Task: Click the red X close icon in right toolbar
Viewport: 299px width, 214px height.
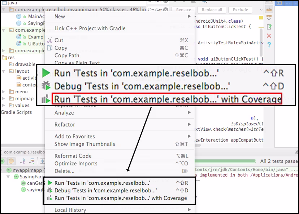Action: [x=269, y=36]
